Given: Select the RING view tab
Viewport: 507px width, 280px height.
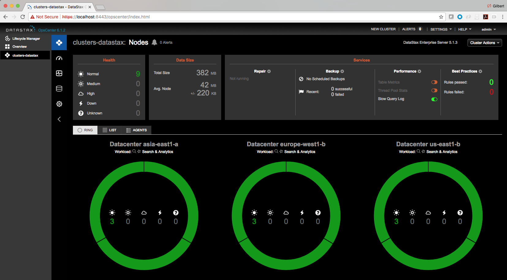Looking at the screenshot, I should tap(85, 130).
